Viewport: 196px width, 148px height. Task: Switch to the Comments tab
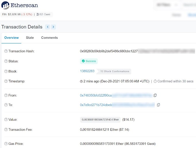49,38
